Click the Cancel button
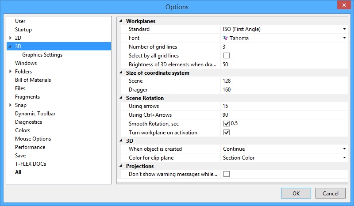Screen dimensions: 354x206 pyautogui.click(x=330, y=193)
